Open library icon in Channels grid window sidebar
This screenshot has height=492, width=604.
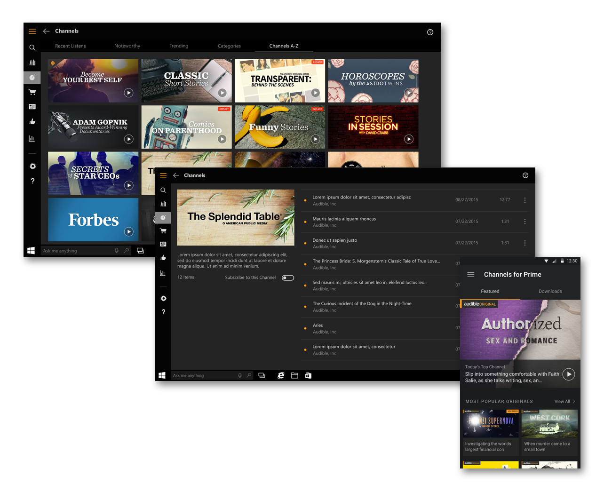click(x=32, y=63)
